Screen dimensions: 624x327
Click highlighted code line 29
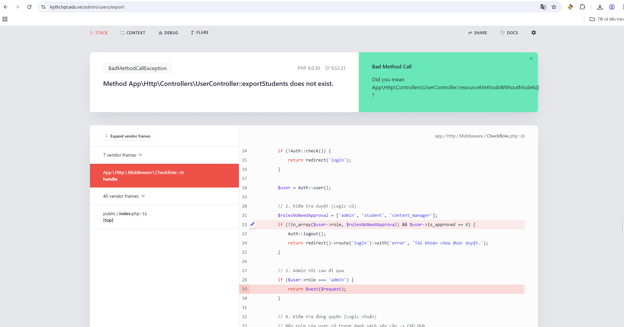coord(382,289)
